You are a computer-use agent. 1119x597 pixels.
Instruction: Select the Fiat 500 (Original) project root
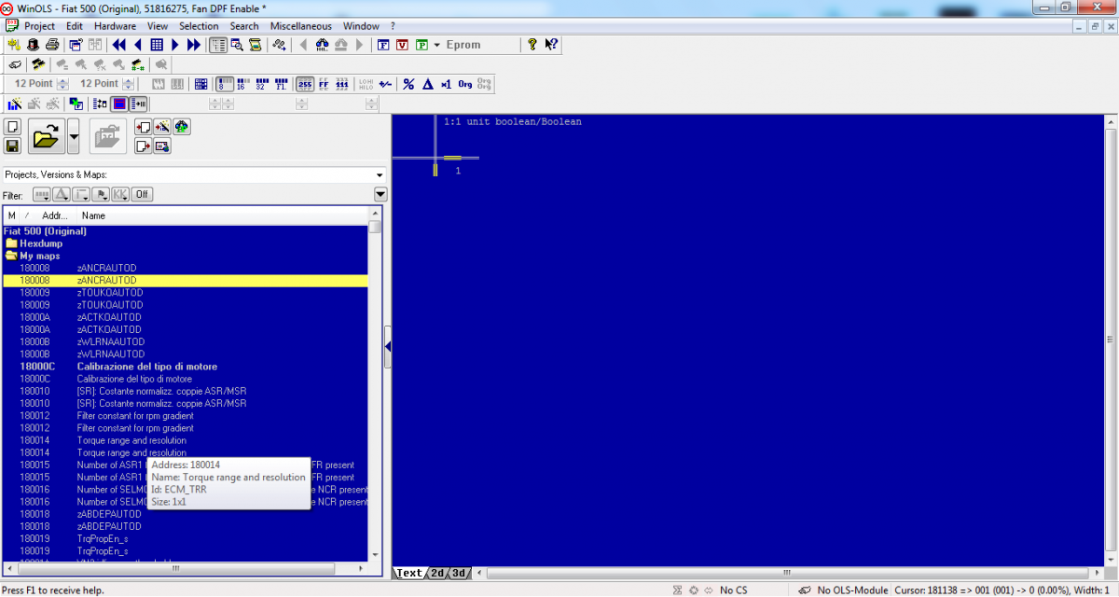[46, 230]
